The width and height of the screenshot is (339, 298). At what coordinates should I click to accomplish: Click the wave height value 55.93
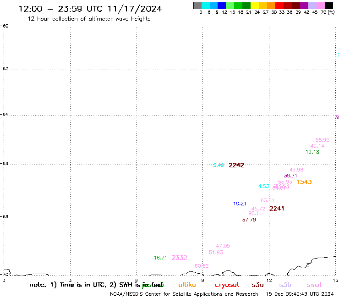click(x=285, y=182)
